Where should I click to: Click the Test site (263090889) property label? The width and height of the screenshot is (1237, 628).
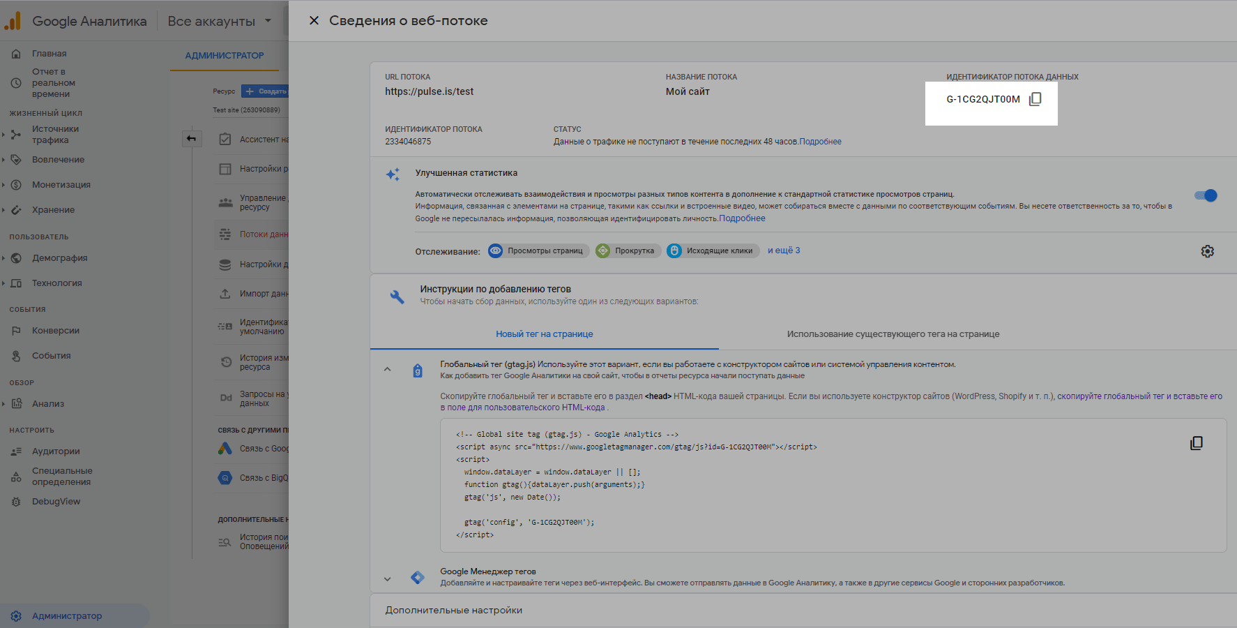click(246, 110)
